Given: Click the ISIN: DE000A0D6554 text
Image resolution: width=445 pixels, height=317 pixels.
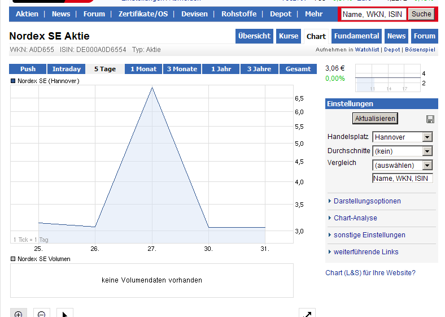Looking at the screenshot, I should point(93,50).
